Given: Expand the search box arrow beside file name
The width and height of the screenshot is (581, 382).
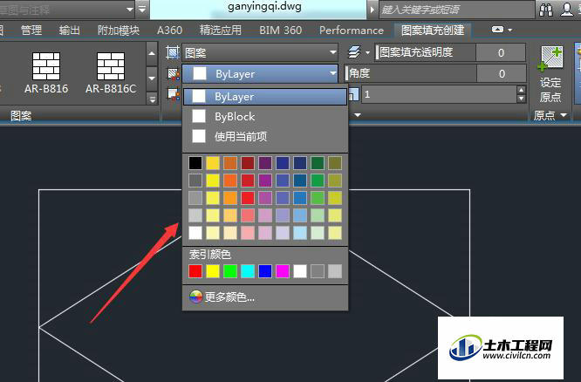Looking at the screenshot, I should (x=373, y=10).
